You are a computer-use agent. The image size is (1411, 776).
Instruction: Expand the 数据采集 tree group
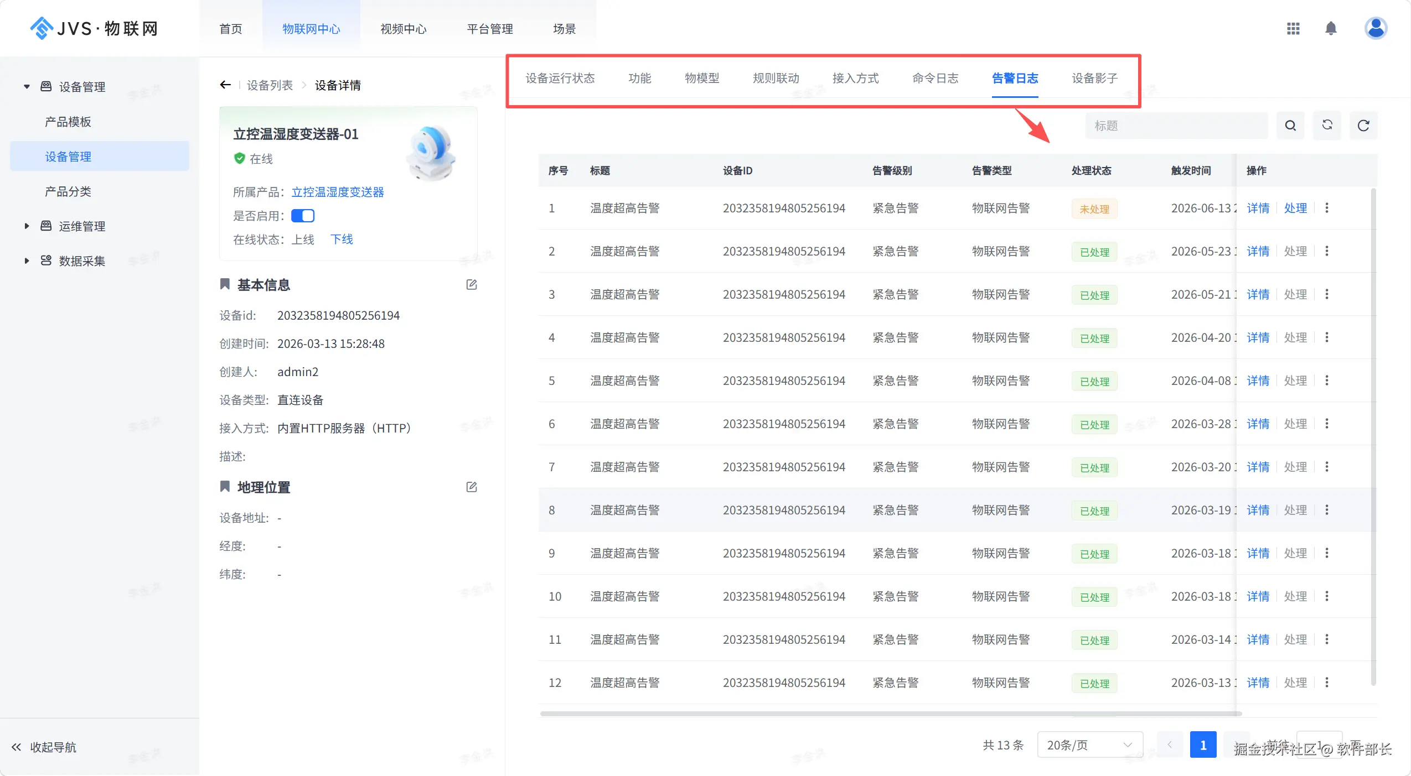(x=27, y=261)
